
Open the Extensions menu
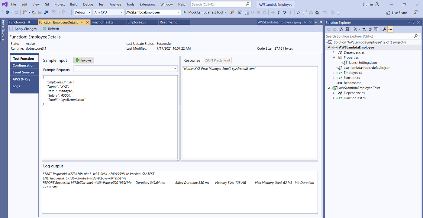[147, 4]
